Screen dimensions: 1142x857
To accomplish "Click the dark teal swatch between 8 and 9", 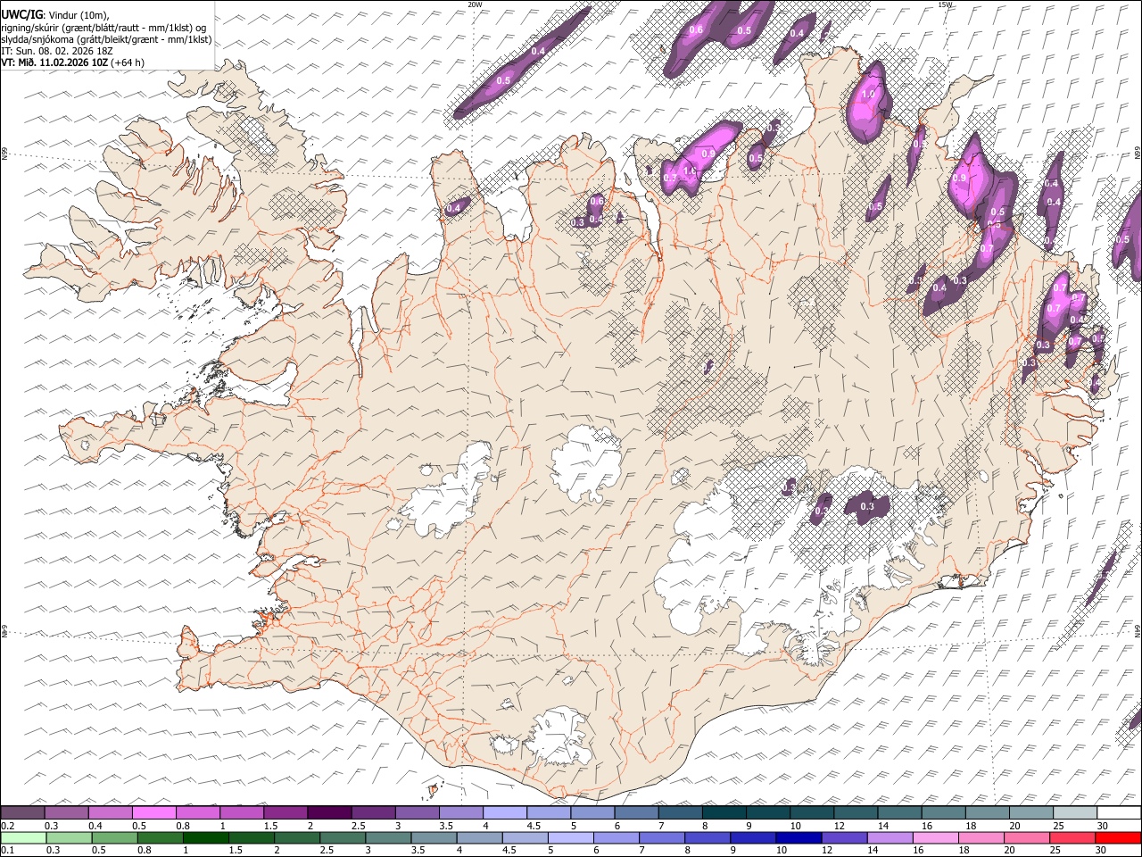I will coord(724,812).
